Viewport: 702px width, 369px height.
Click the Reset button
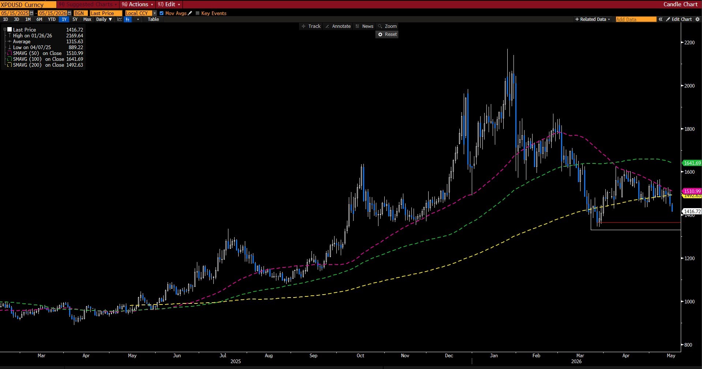click(387, 34)
